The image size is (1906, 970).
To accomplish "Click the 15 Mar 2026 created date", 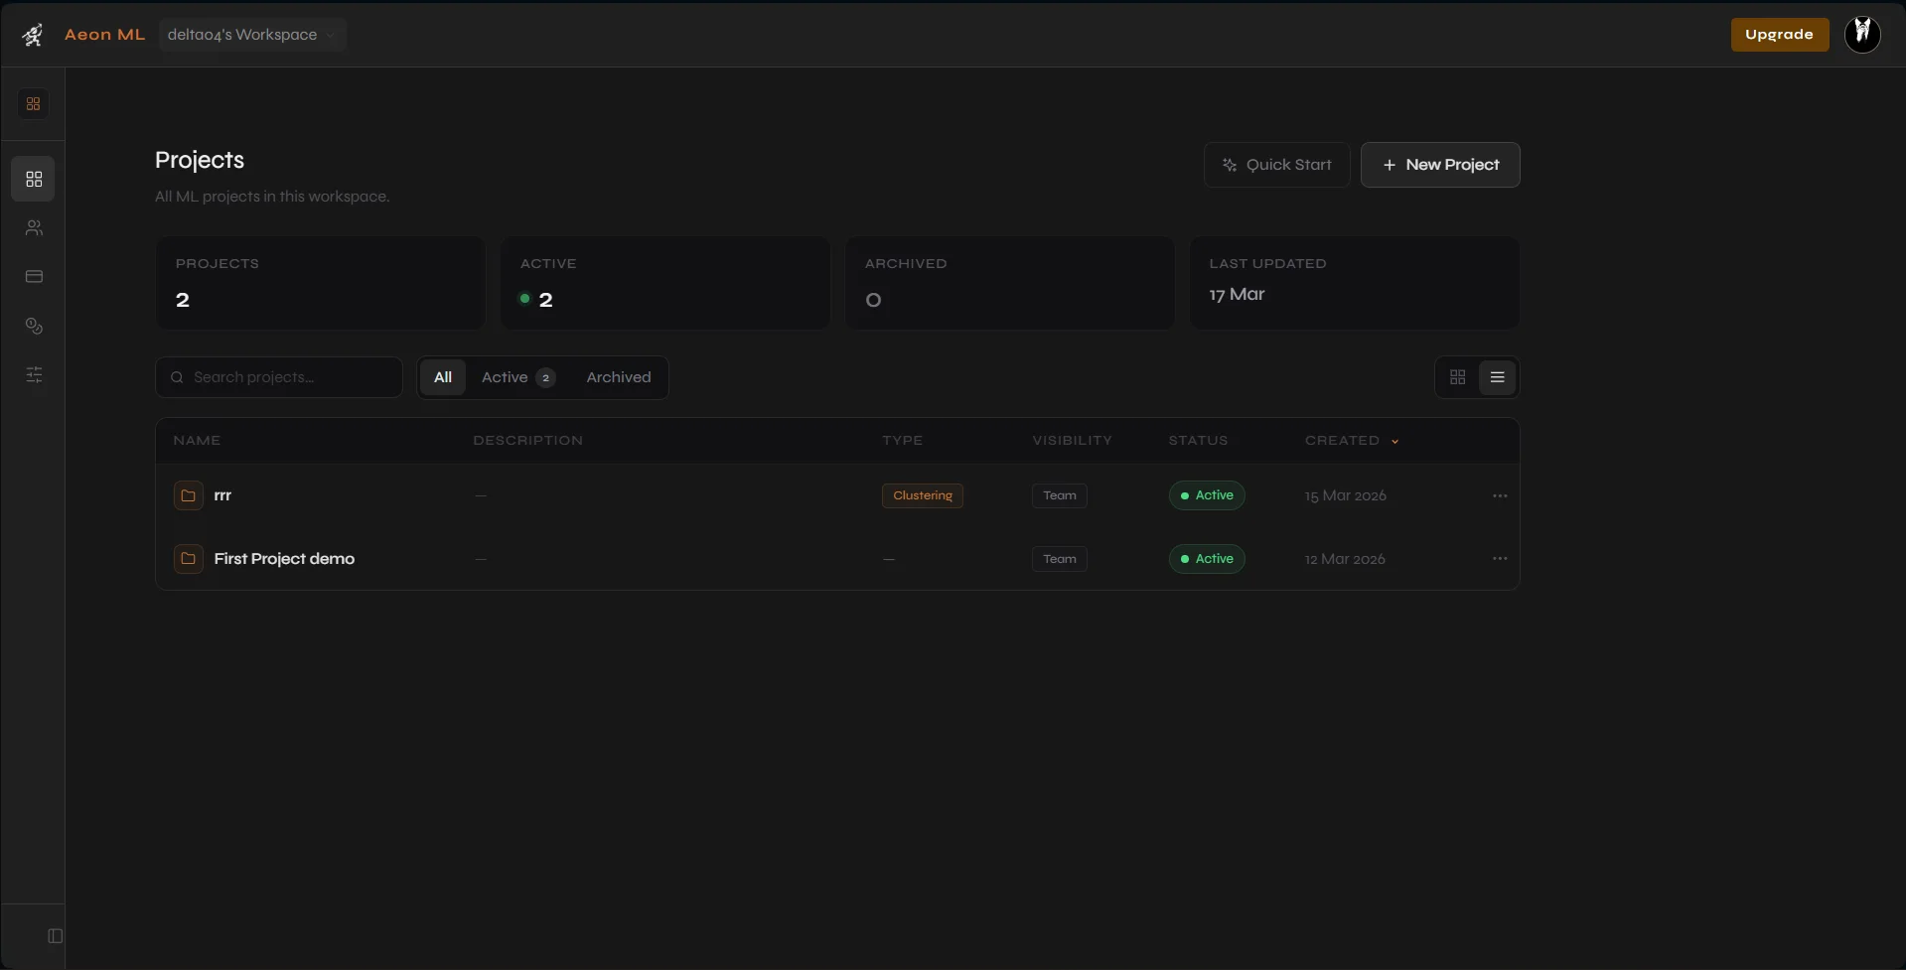I will click(x=1345, y=495).
